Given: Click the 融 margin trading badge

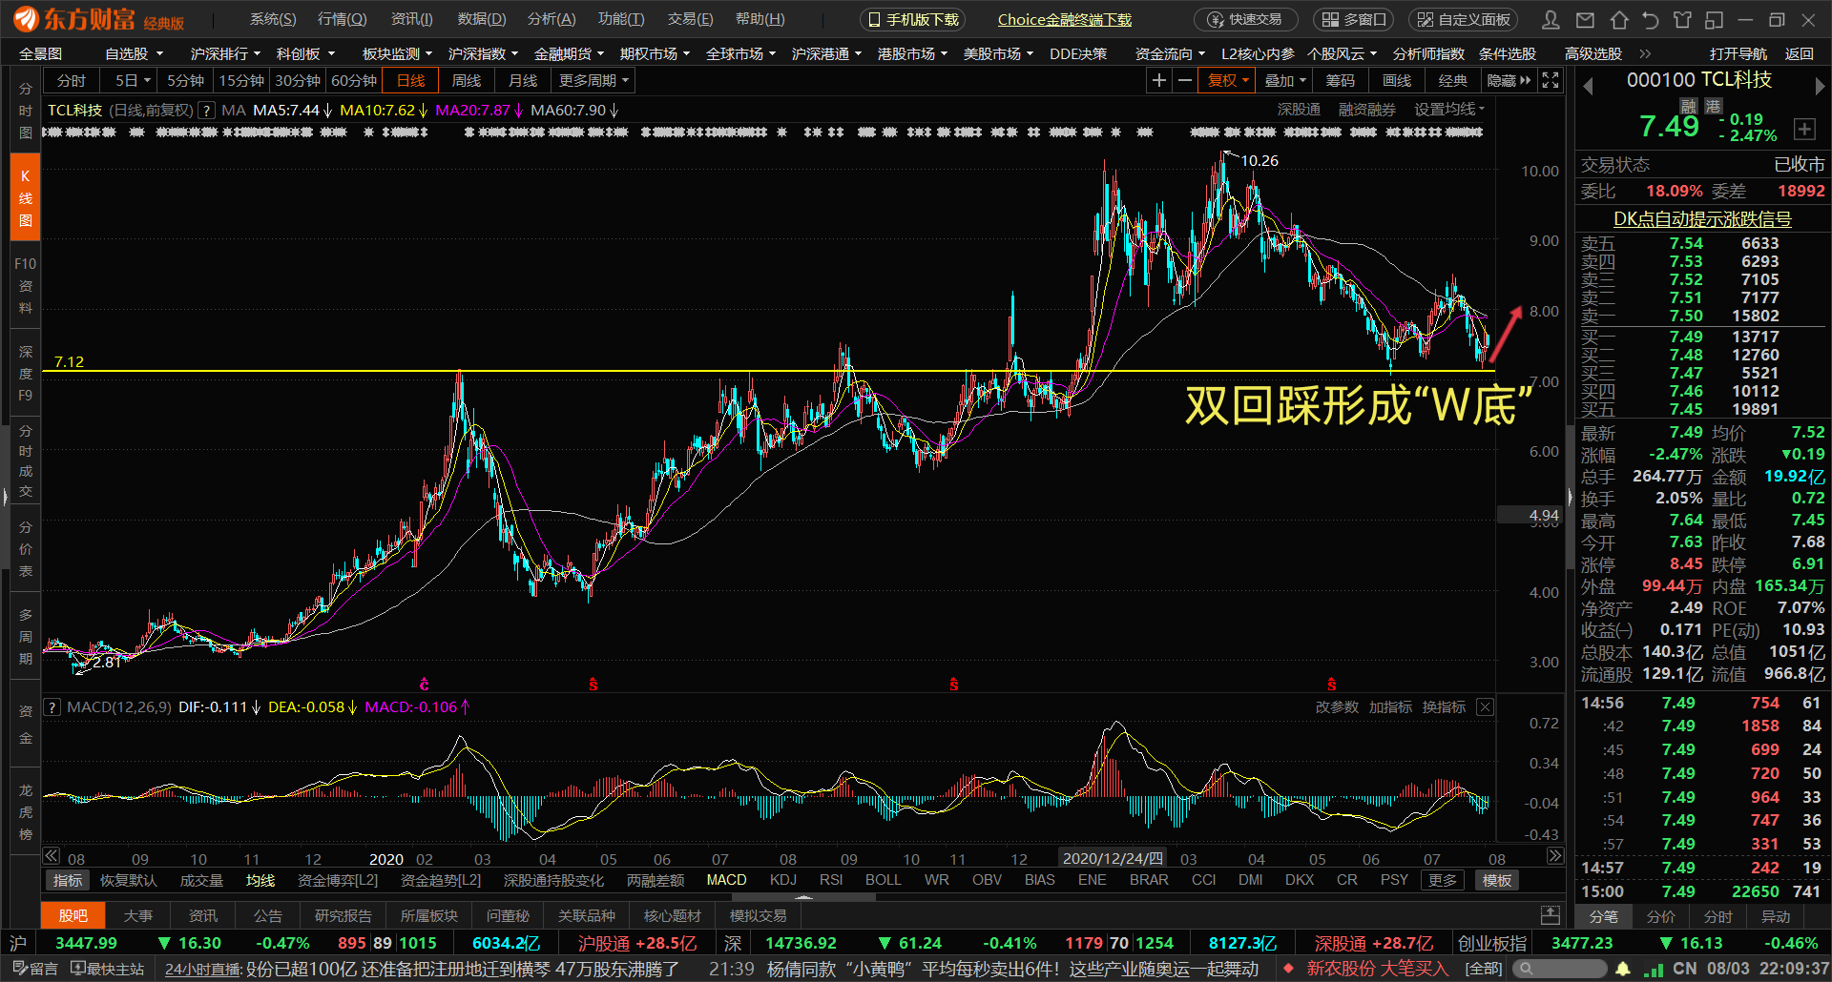Looking at the screenshot, I should tap(1689, 106).
